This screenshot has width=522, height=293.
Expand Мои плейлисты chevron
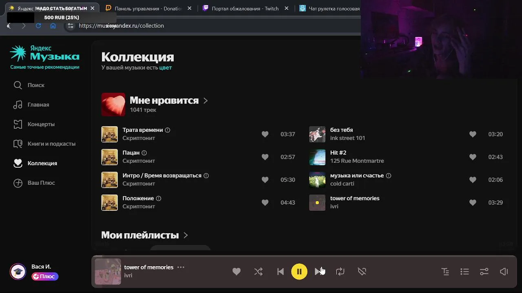click(x=186, y=235)
